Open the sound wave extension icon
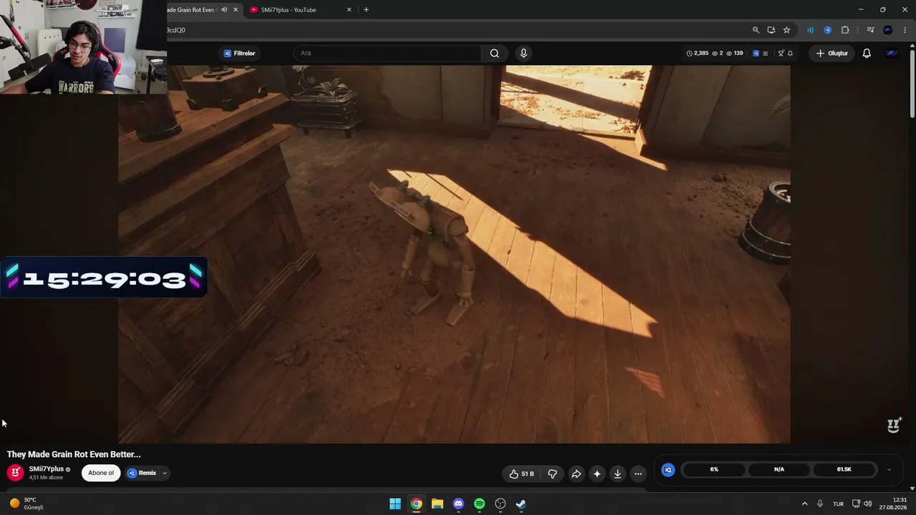This screenshot has height=515, width=916. 810,30
